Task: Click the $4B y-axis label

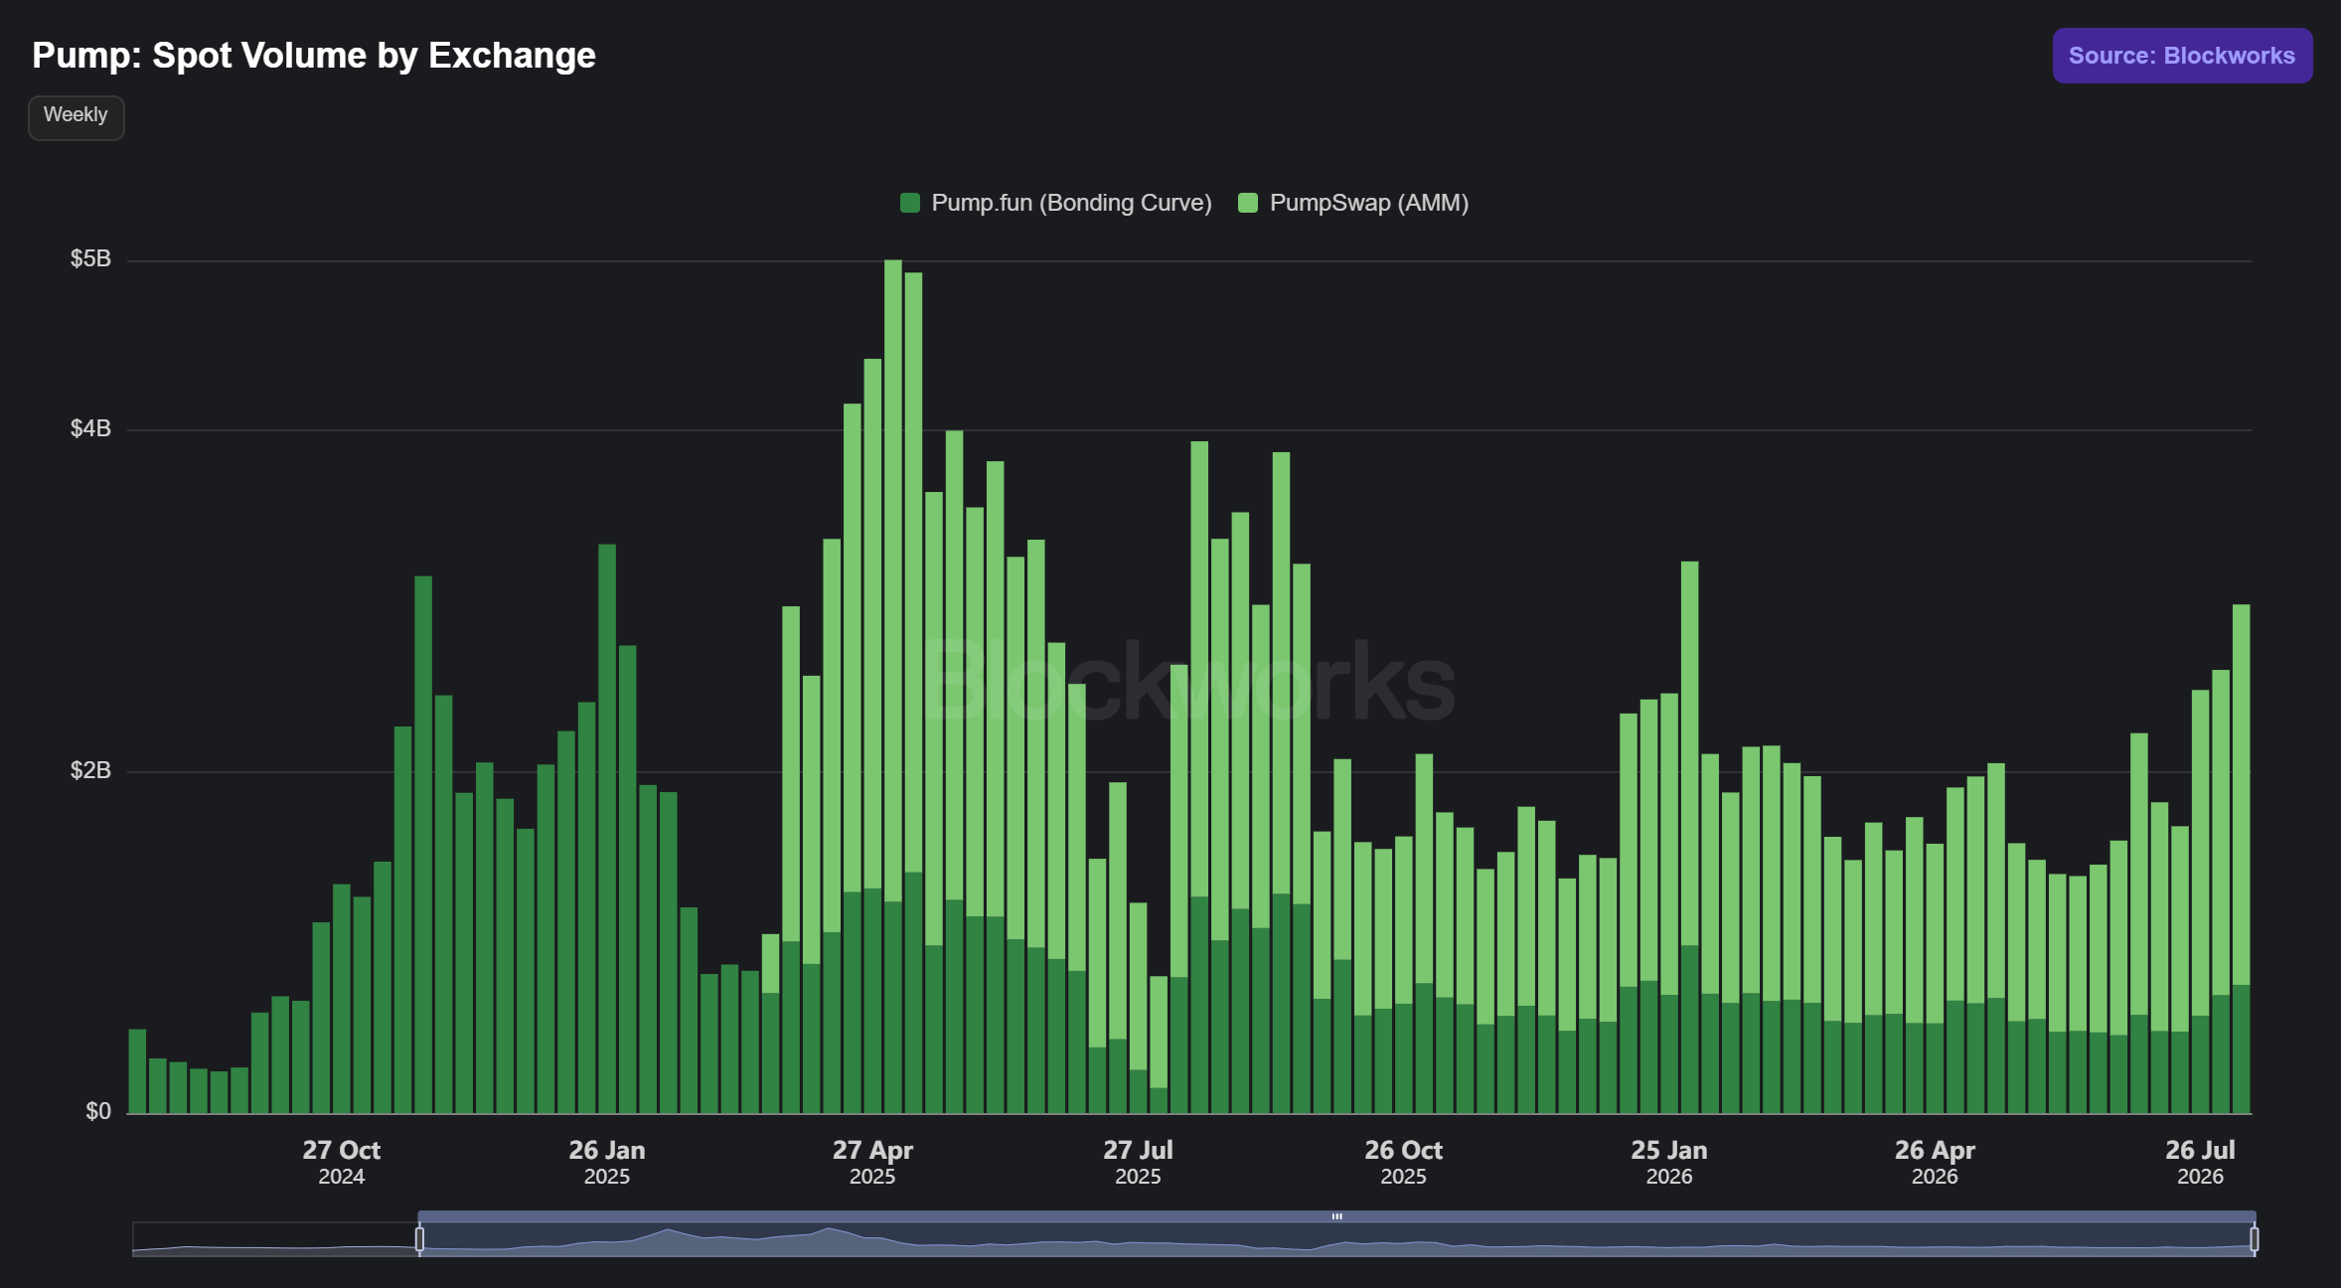Action: [x=90, y=428]
